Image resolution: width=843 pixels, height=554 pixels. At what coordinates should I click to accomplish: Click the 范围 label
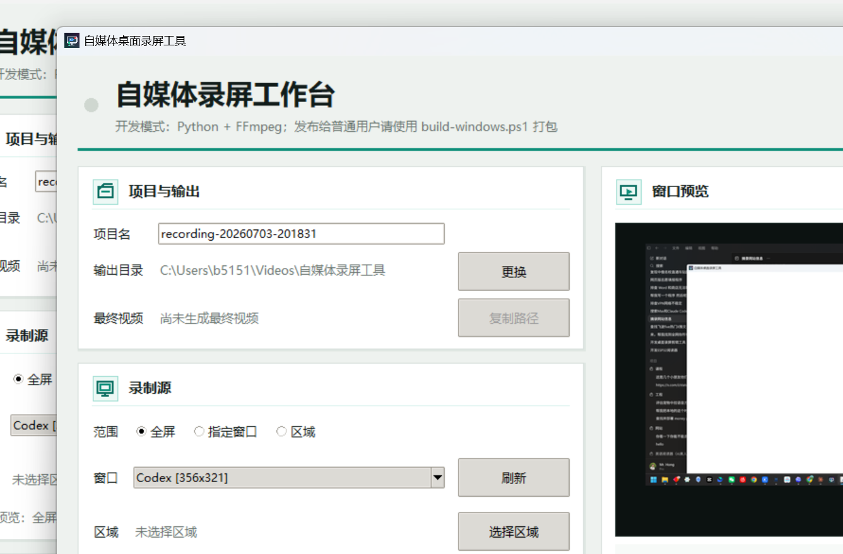coord(105,432)
